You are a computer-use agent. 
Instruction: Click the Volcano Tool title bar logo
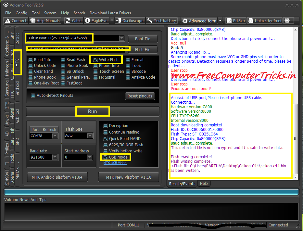tap(6, 5)
